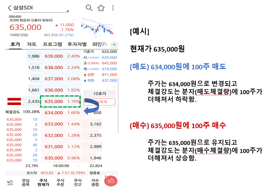Open the search magnifier icon
Screen dimensions: 267x193
pyautogui.click(x=89, y=8)
